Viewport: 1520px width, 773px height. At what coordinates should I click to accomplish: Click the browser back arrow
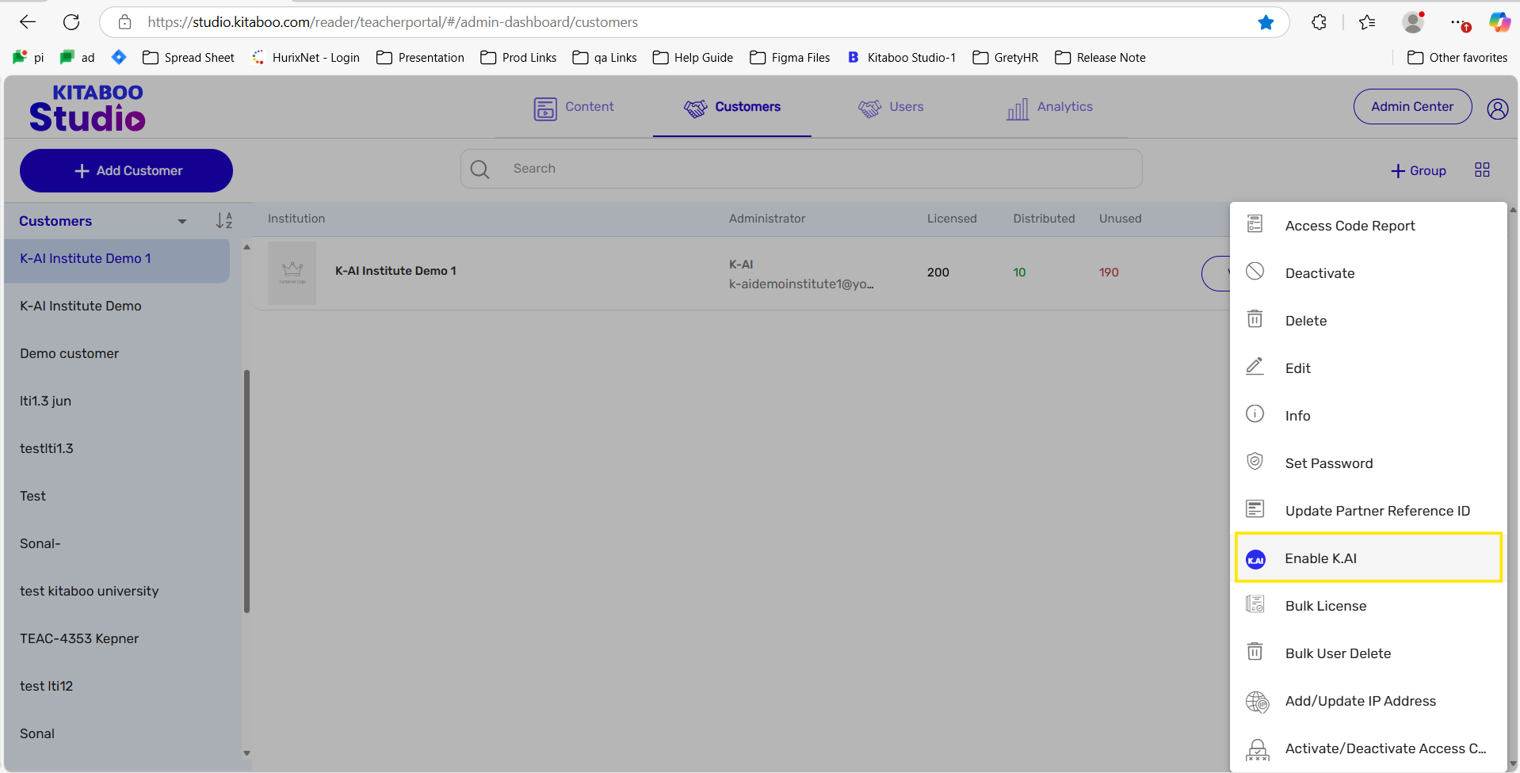pyautogui.click(x=28, y=22)
